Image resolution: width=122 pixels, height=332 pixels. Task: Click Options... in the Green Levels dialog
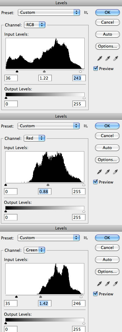[x=107, y=272]
